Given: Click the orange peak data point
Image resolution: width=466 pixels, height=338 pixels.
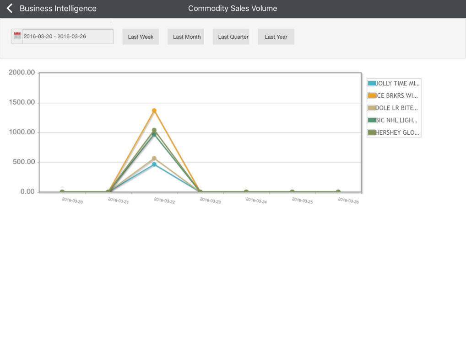Looking at the screenshot, I should coord(154,111).
